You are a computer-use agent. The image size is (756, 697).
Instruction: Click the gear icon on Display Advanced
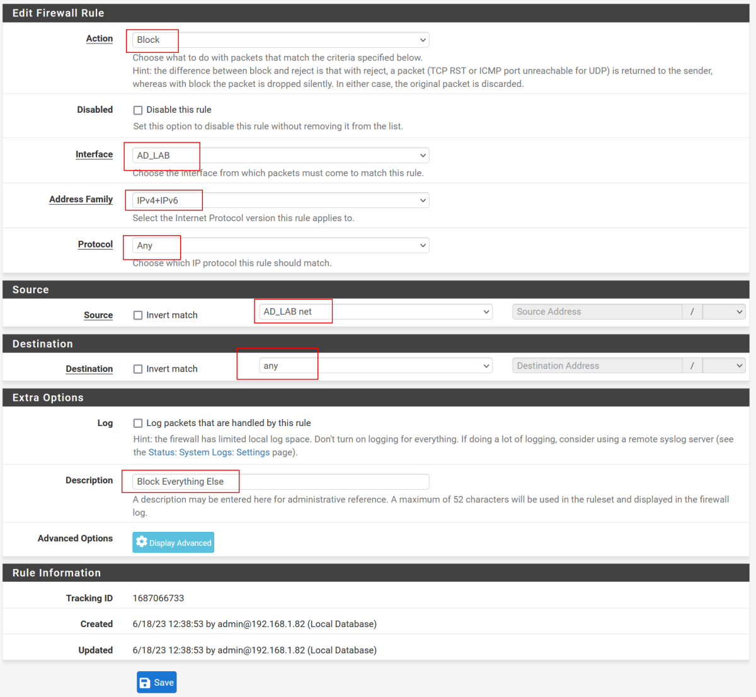pos(142,542)
